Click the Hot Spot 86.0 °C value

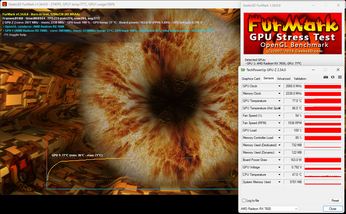pos(293,108)
